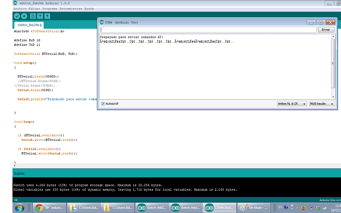This screenshot has height=213, width=341.
Task: Click the serial monitor vertical scrollbar thumb
Action: pos(333,64)
